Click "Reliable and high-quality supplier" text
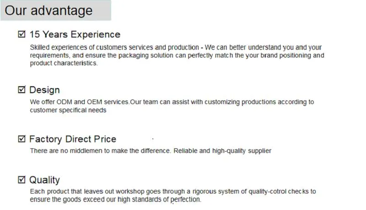The image size is (366, 210). 222,151
